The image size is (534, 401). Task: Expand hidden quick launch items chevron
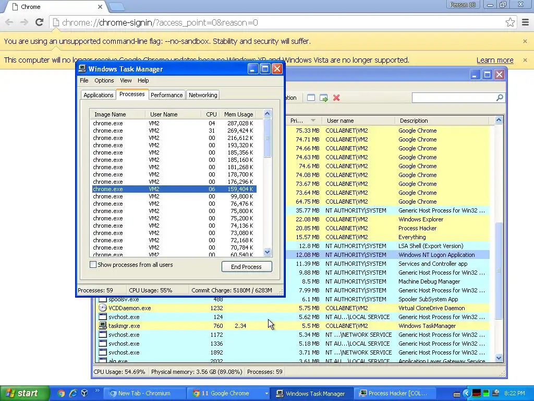point(96,391)
